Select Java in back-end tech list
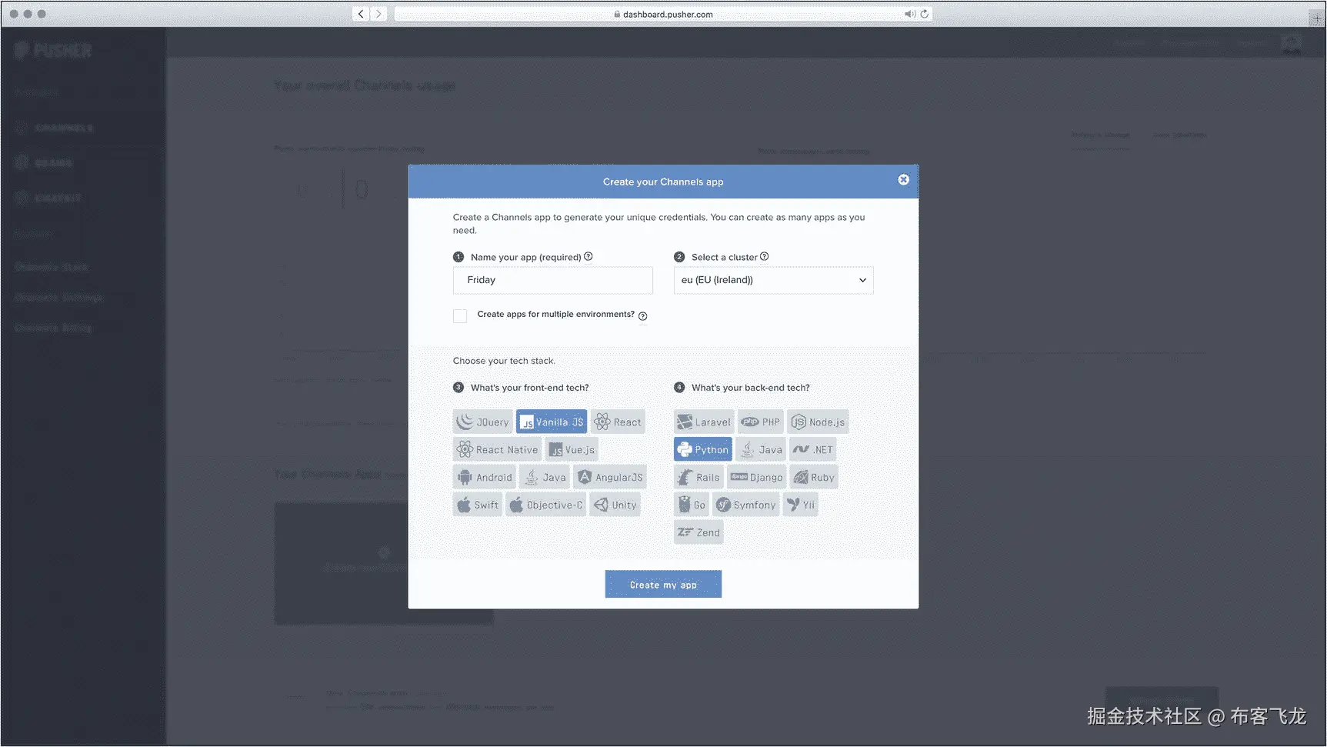 tap(761, 449)
